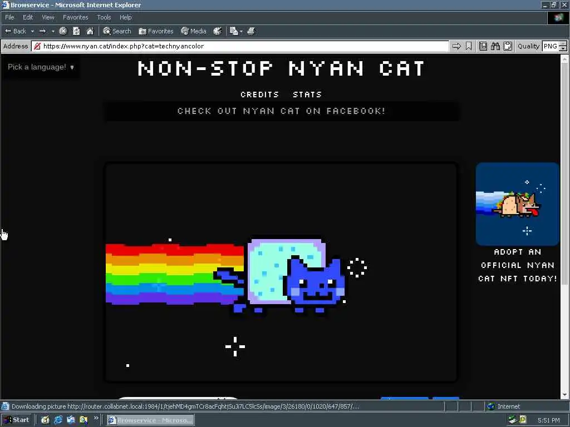Increase Quality with the spinner up arrow
570x427 pixels.
[x=563, y=43]
